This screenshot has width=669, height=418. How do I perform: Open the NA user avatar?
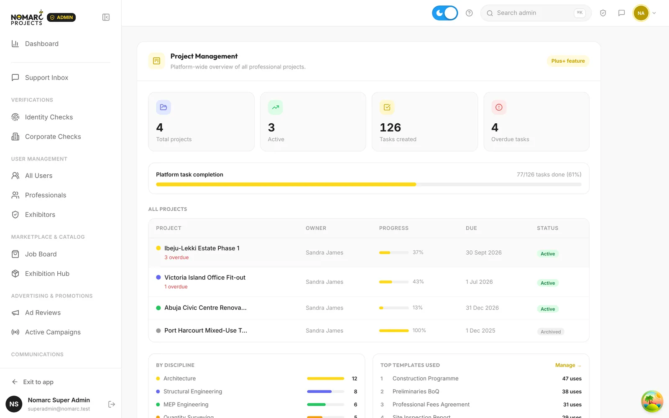641,13
